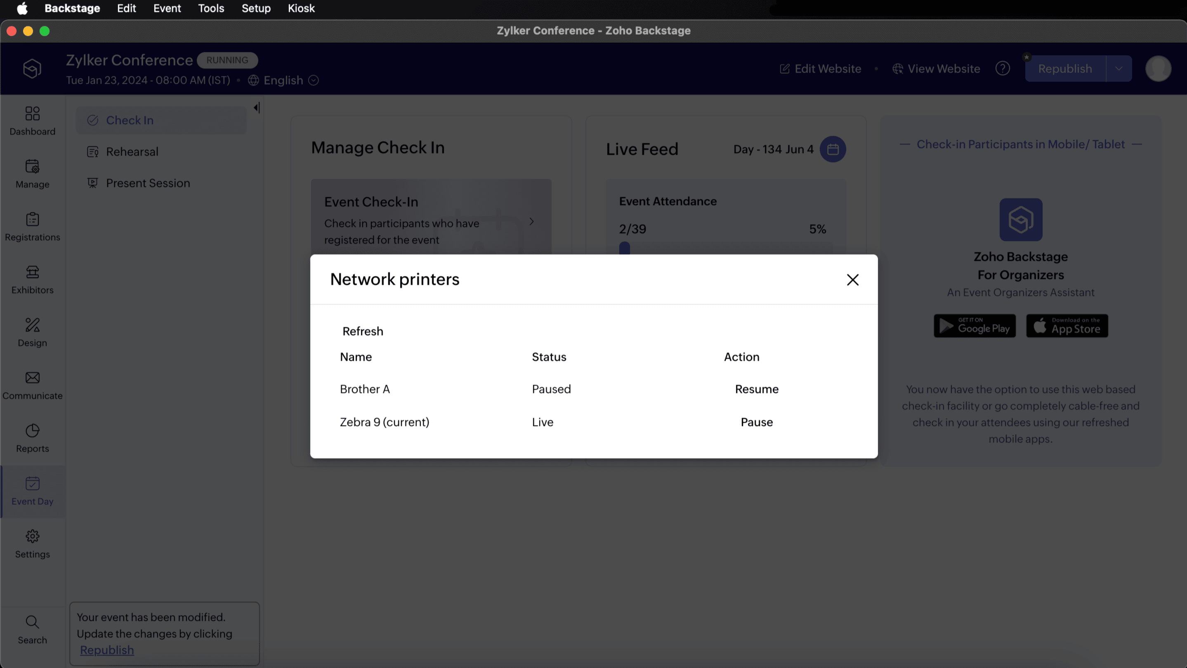This screenshot has width=1187, height=668.
Task: Expand the Republish dropdown arrow
Action: pyautogui.click(x=1119, y=69)
